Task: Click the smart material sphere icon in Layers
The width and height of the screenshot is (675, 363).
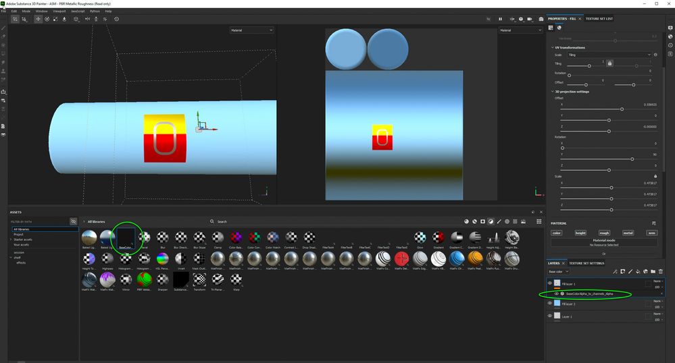Action: coord(645,271)
